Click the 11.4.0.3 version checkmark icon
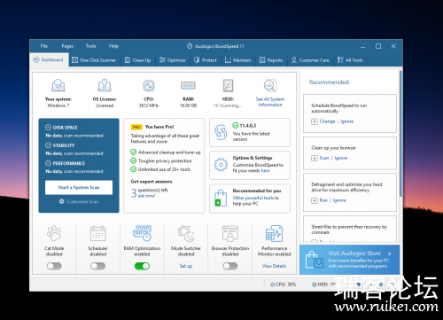Screen dimensions: 443x320 pyautogui.click(x=235, y=126)
